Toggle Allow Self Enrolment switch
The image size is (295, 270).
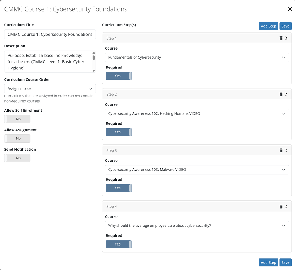click(x=17, y=119)
